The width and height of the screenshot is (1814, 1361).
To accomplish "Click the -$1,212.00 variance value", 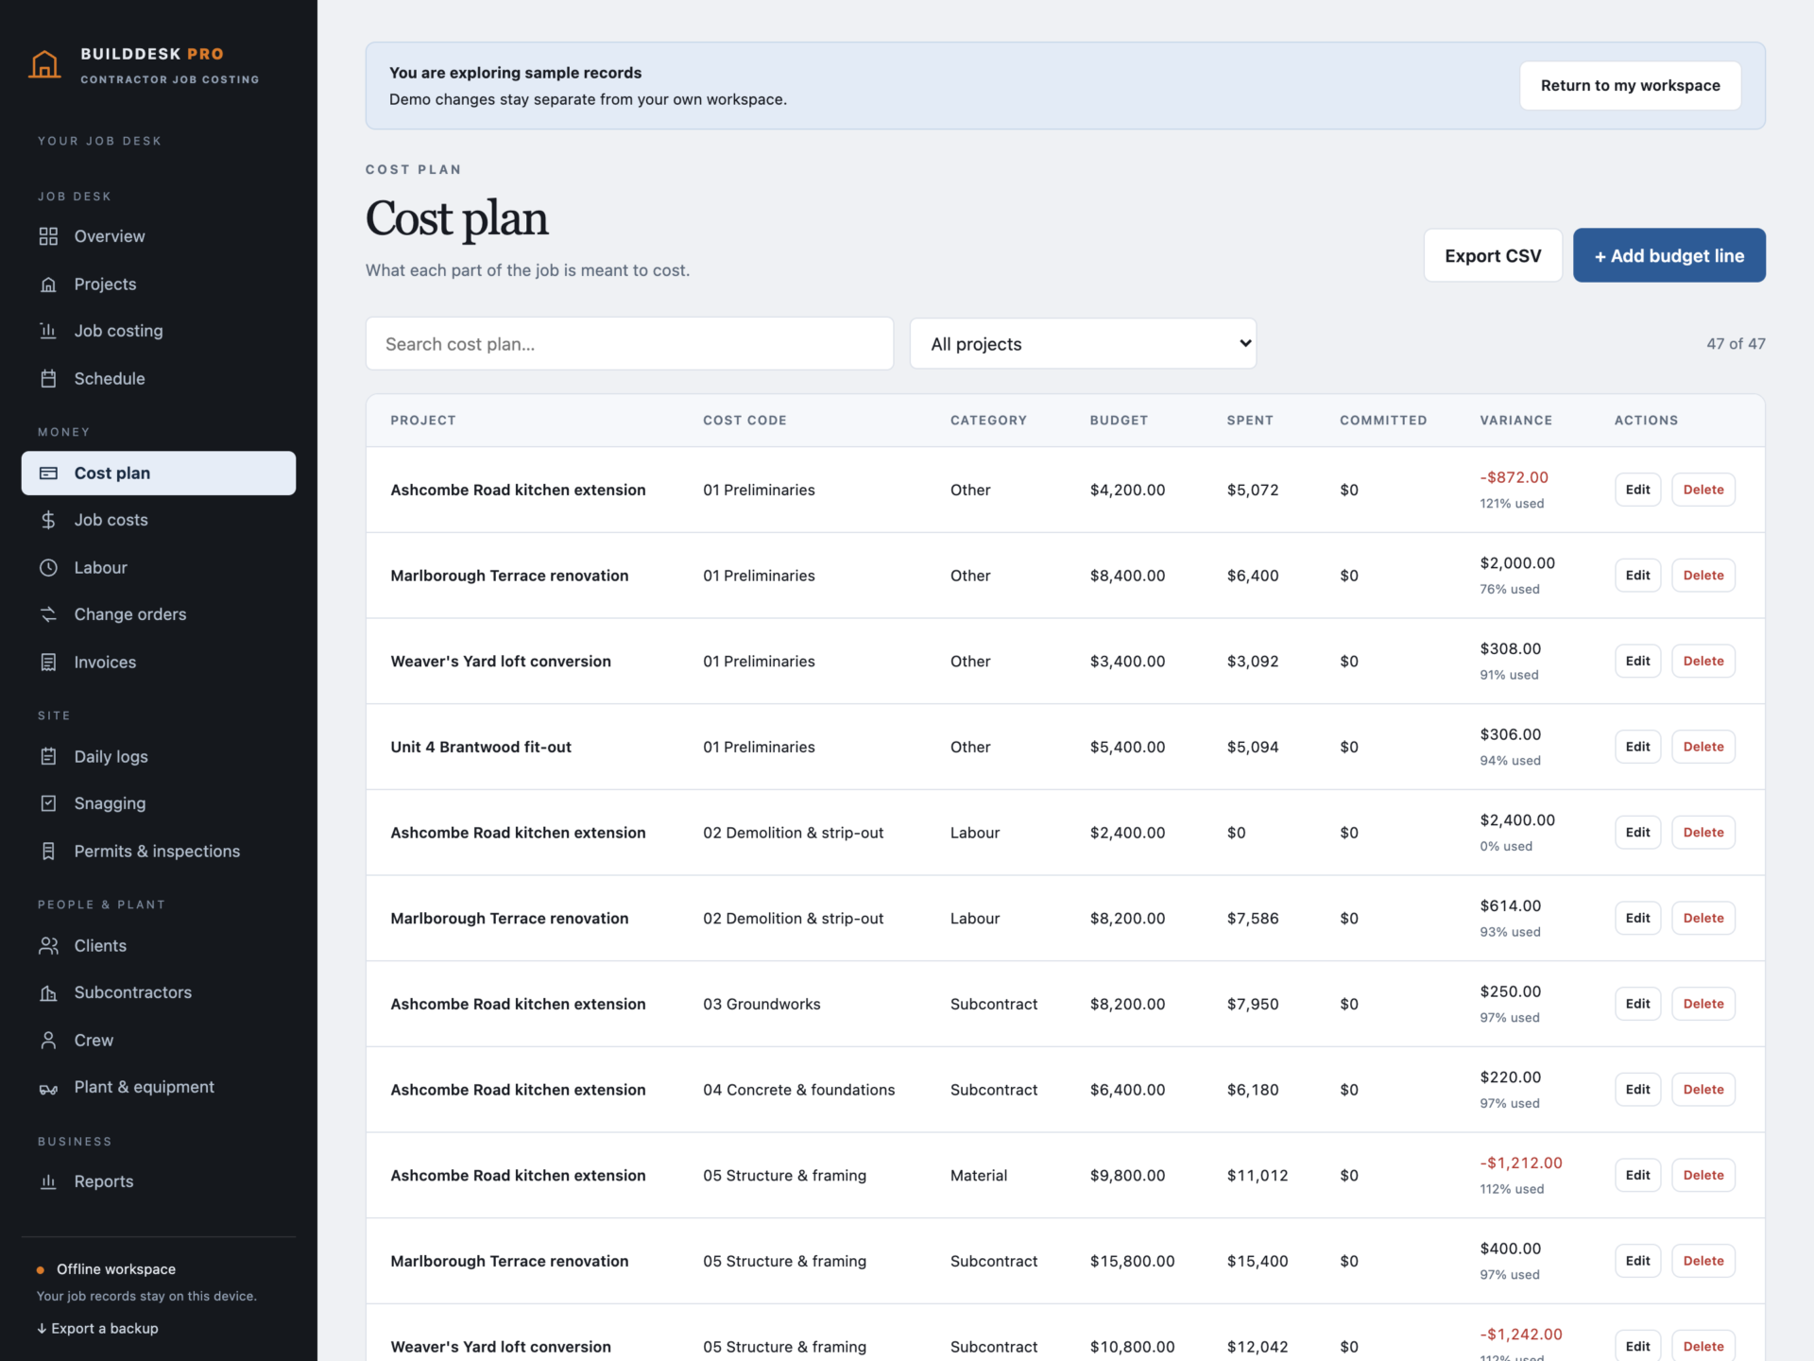I will [1521, 1163].
